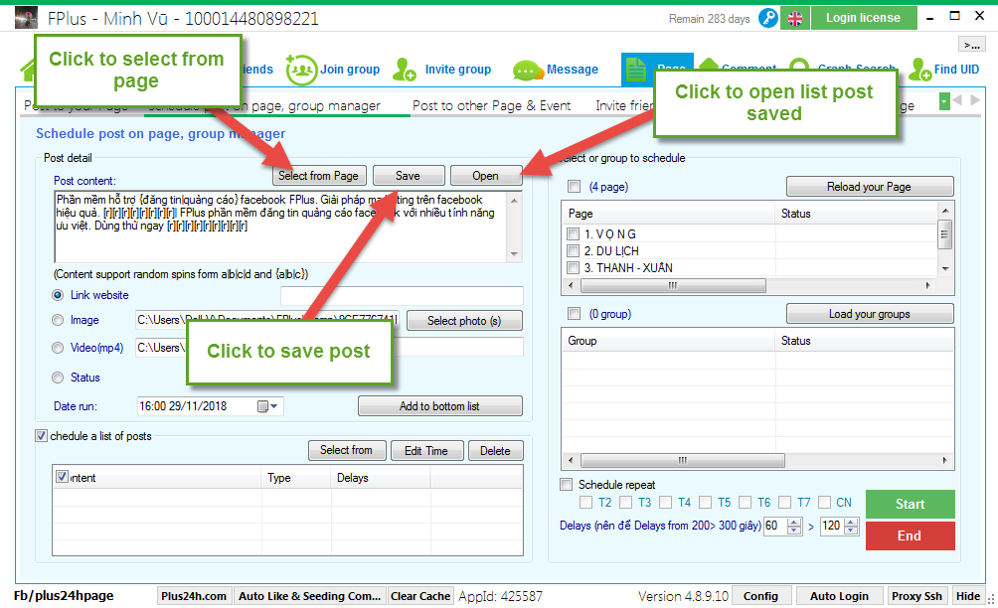Image resolution: width=998 pixels, height=608 pixels.
Task: Click Select from beside Edit Time
Action: 347,450
